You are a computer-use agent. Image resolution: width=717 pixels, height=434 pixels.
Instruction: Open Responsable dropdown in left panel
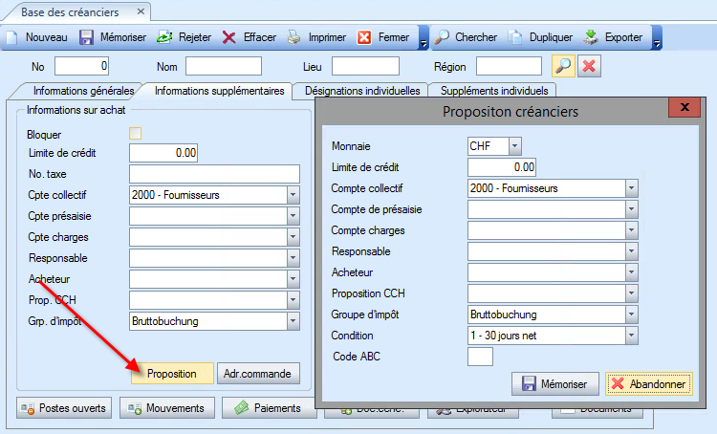pyautogui.click(x=293, y=258)
